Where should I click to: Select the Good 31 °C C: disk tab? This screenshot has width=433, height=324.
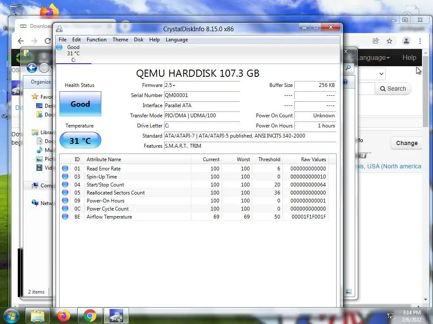[x=74, y=54]
